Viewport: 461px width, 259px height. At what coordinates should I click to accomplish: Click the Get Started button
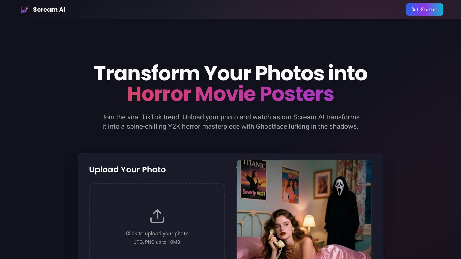pos(425,10)
